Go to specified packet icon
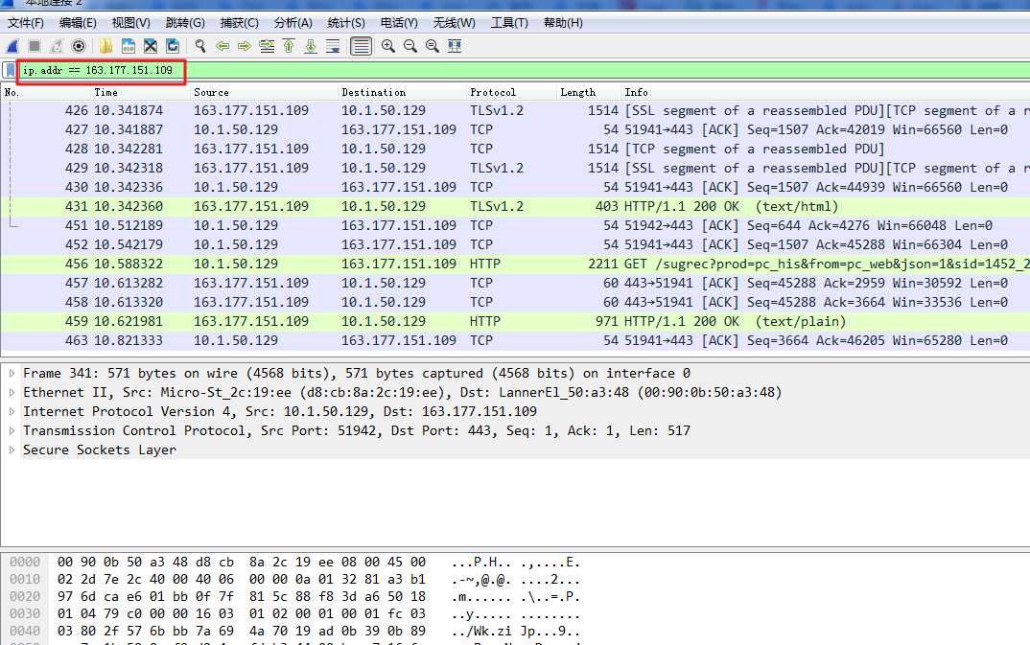Screen dimensions: 1030x645 pos(267,46)
